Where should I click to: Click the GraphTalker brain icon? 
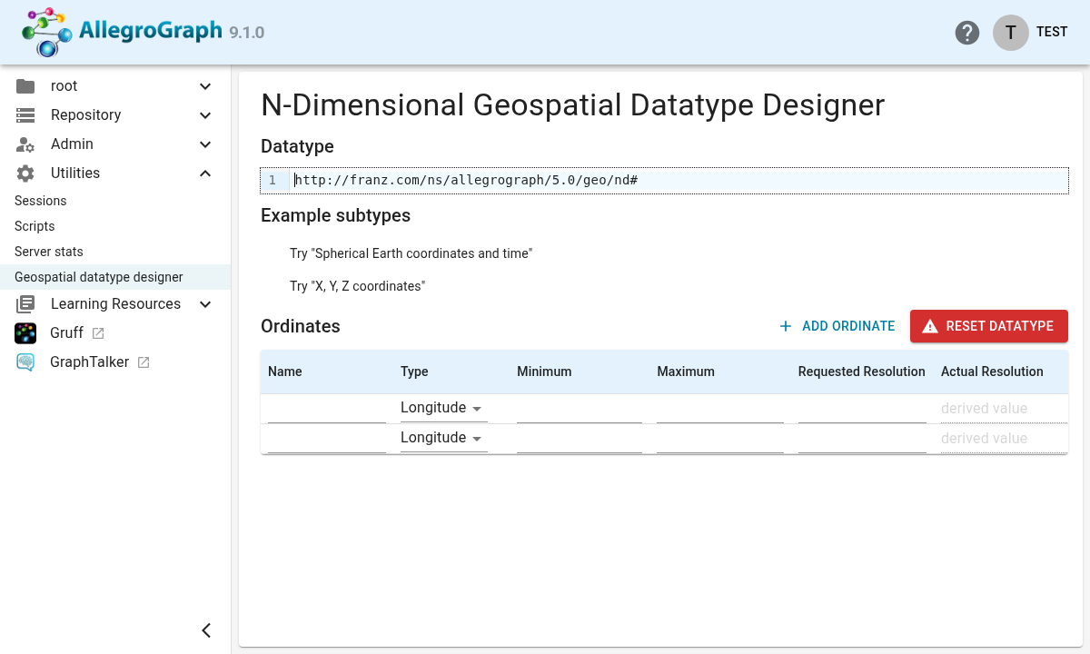point(25,362)
